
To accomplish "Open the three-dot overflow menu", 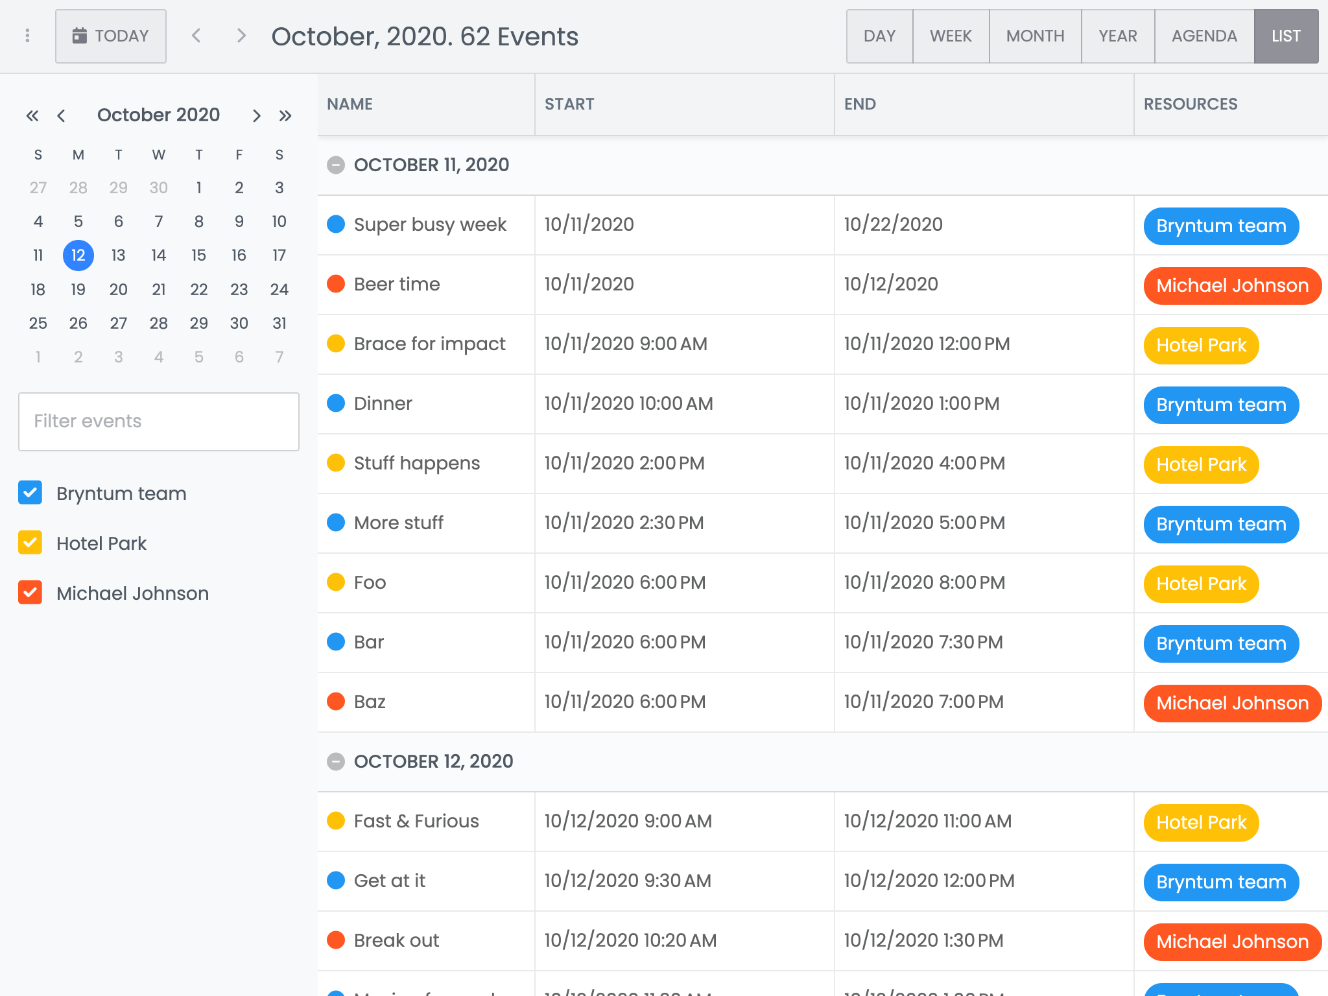I will [27, 36].
